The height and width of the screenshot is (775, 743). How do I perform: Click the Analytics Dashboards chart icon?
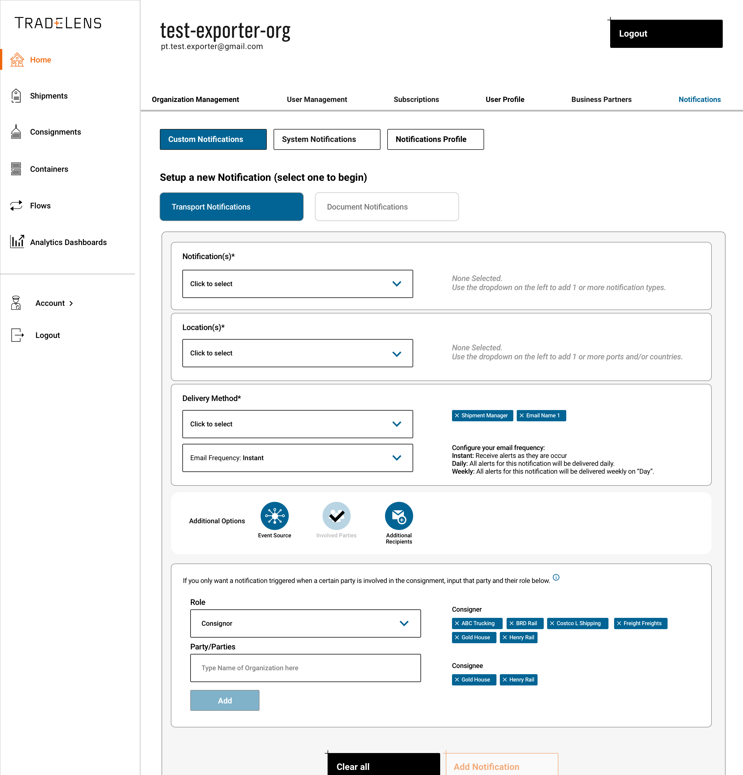click(x=17, y=241)
